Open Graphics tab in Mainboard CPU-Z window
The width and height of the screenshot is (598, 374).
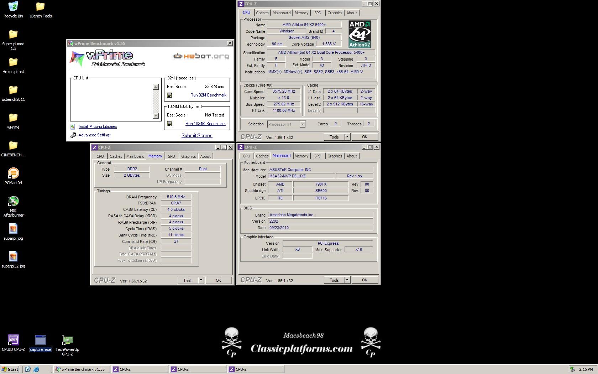pyautogui.click(x=335, y=156)
